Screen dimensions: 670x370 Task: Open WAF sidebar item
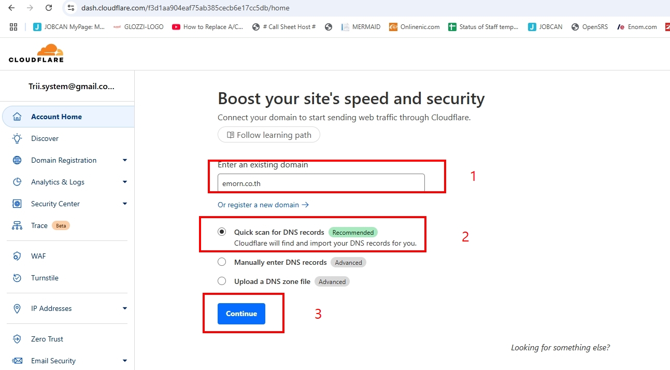point(67,256)
